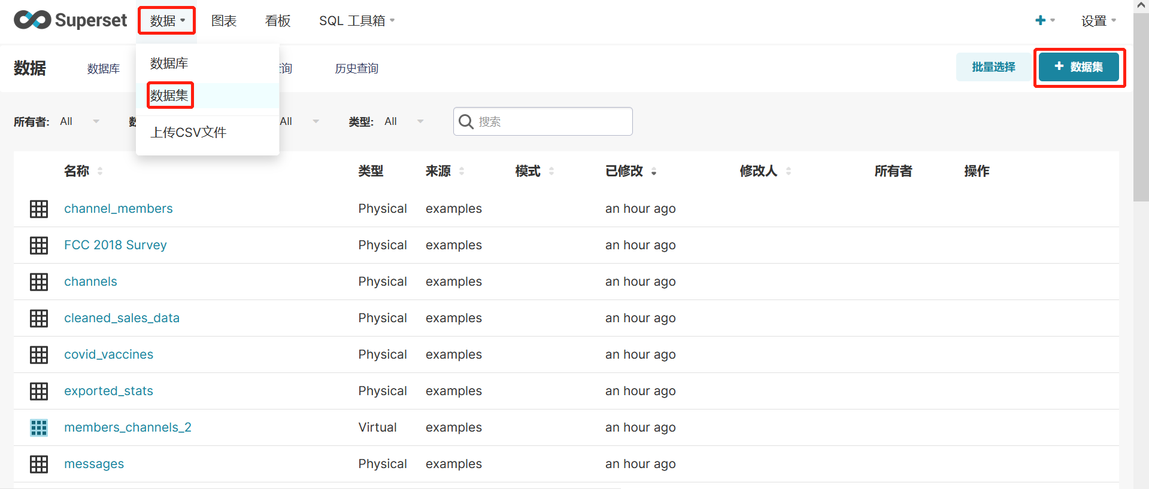Sort by the 模式 column
1149x489 pixels.
[535, 171]
